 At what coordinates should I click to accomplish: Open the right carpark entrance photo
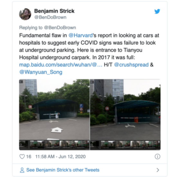[125, 114]
